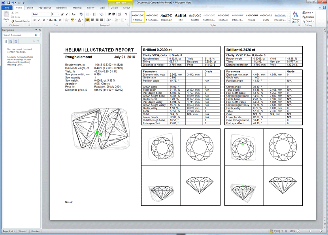Expand the Styles gallery
Screen dimensions: 328x235
click(x=288, y=21)
